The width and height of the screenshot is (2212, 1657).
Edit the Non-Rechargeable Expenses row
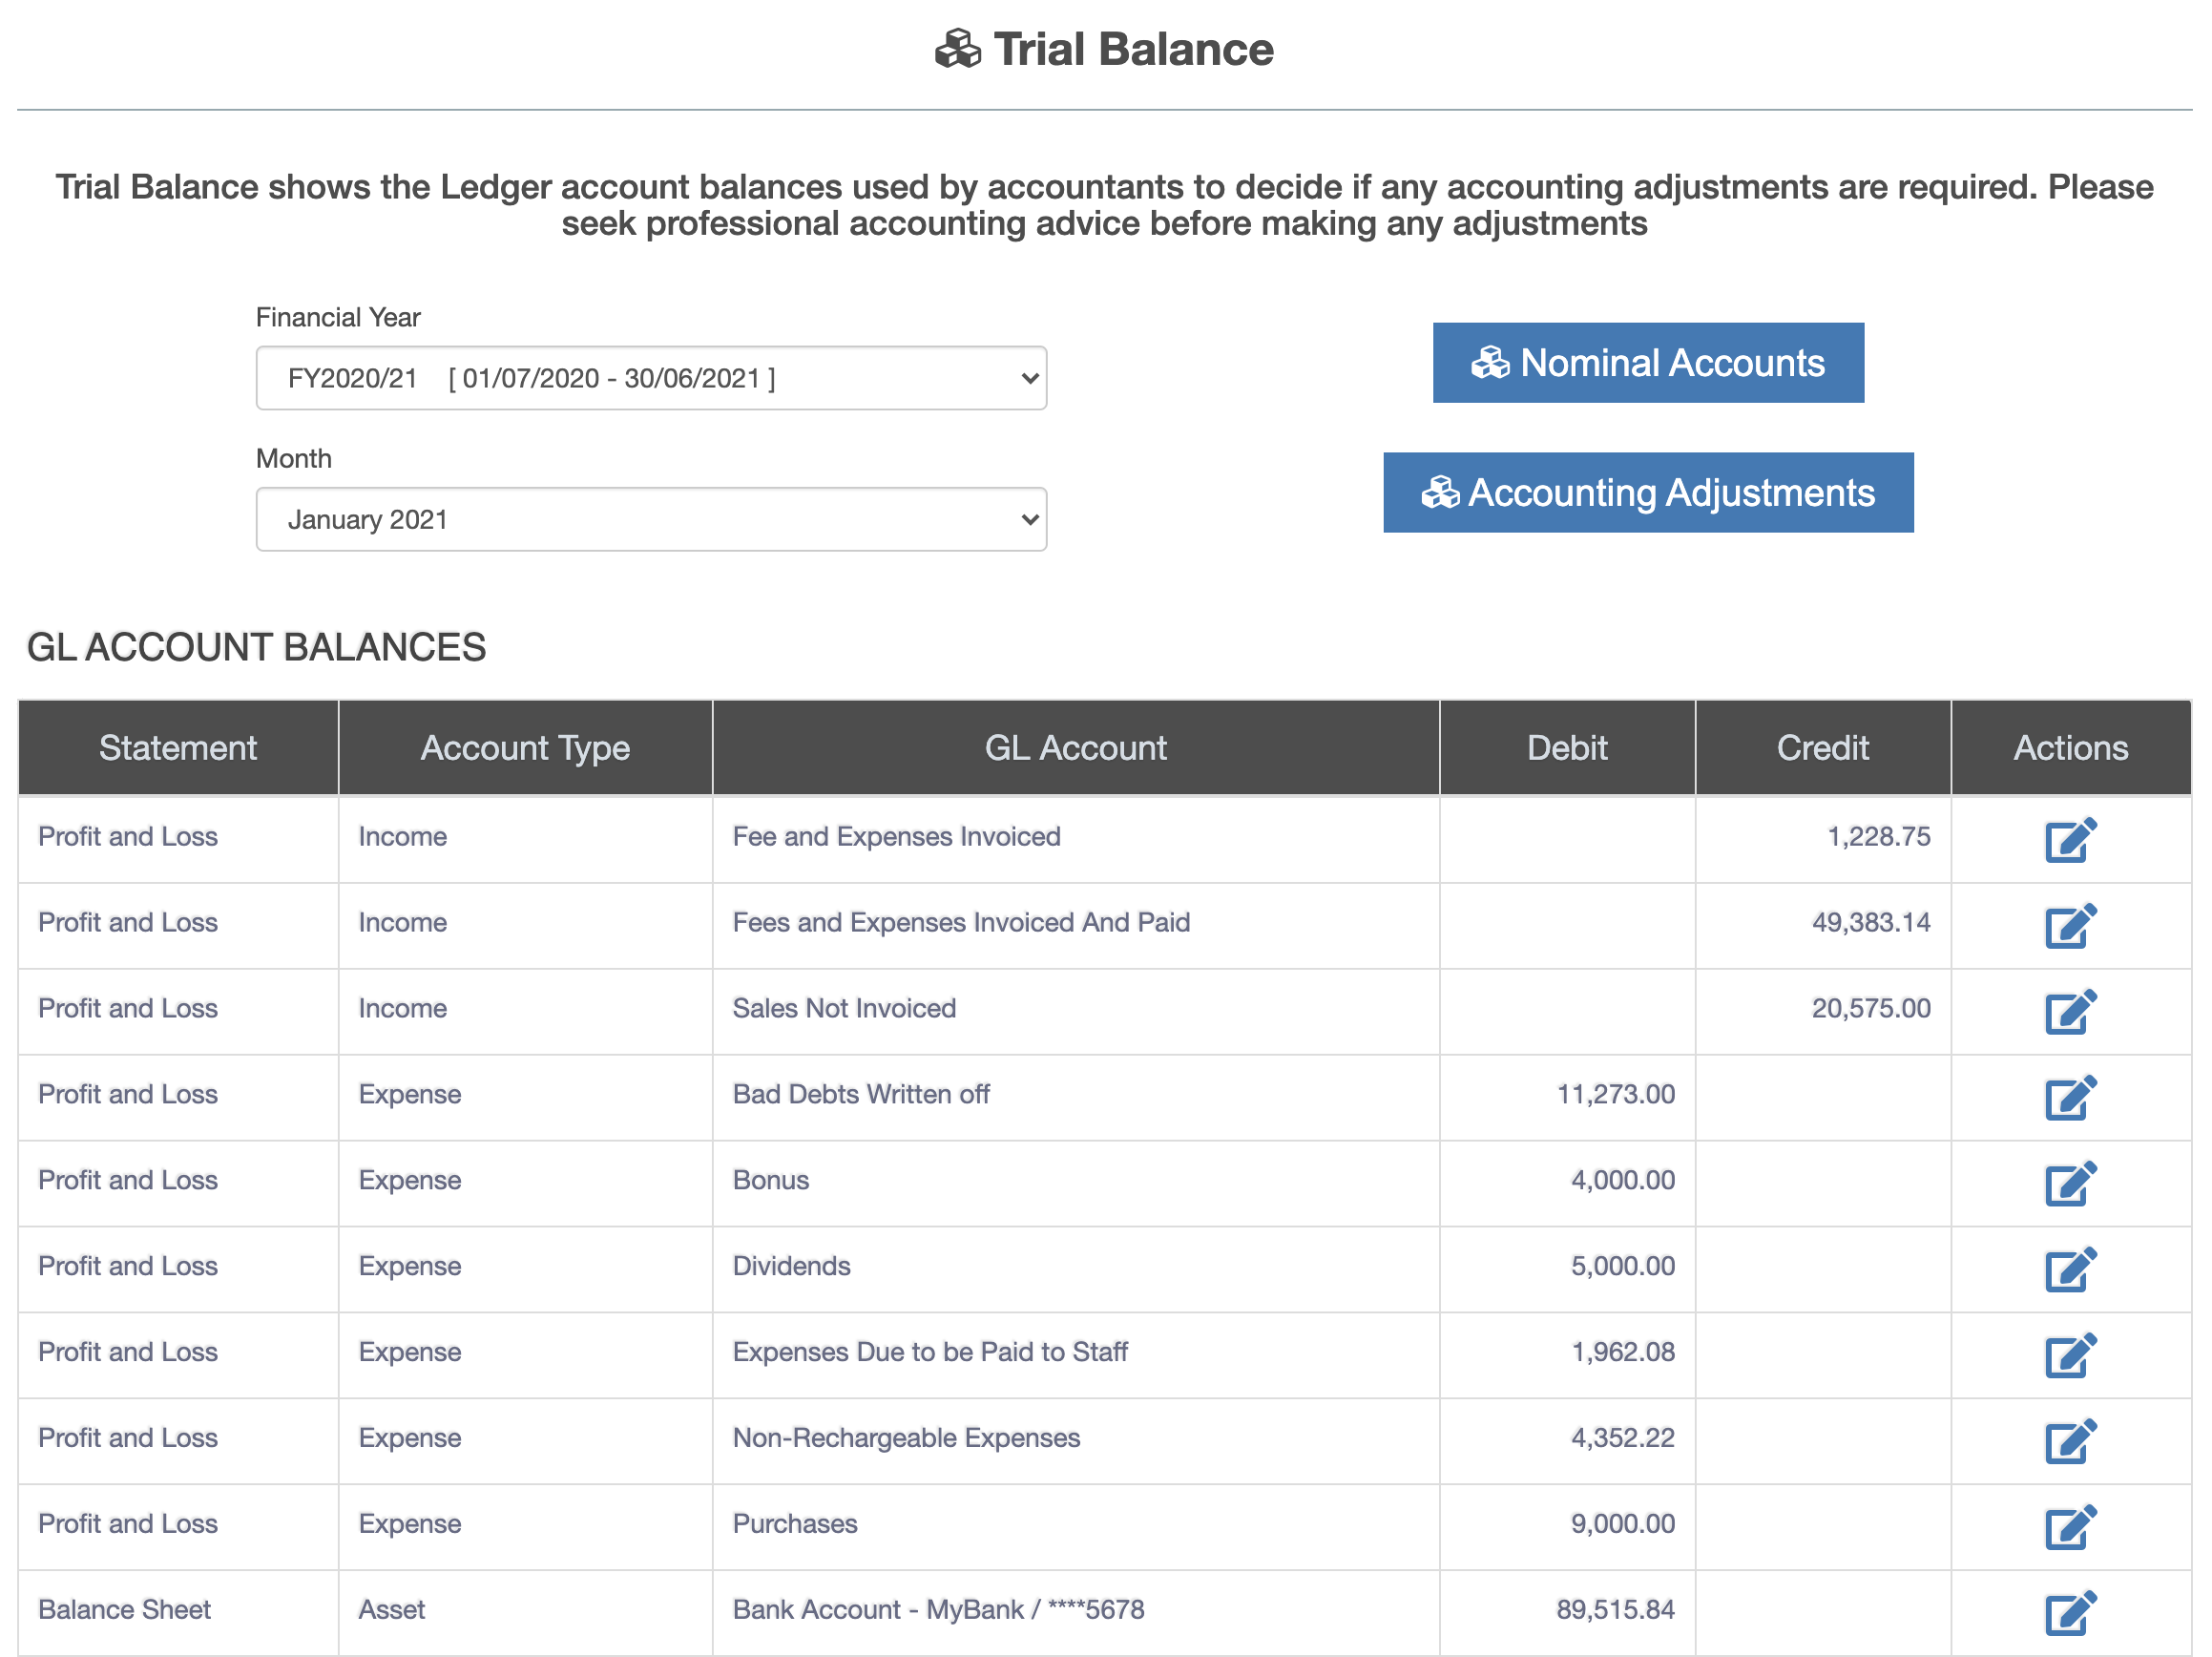click(2070, 1441)
